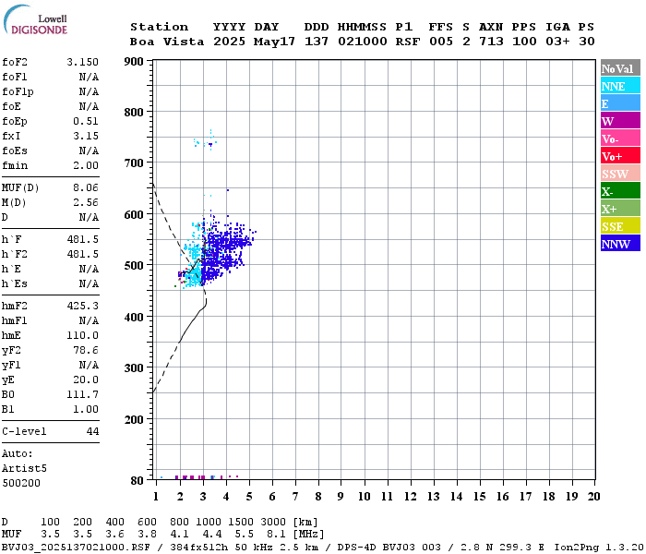Click the Lowell Digisonde logo

(35, 20)
